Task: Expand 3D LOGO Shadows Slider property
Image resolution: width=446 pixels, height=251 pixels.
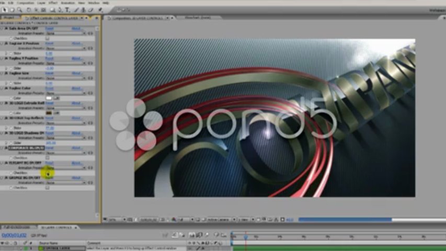Action: [x=6, y=143]
